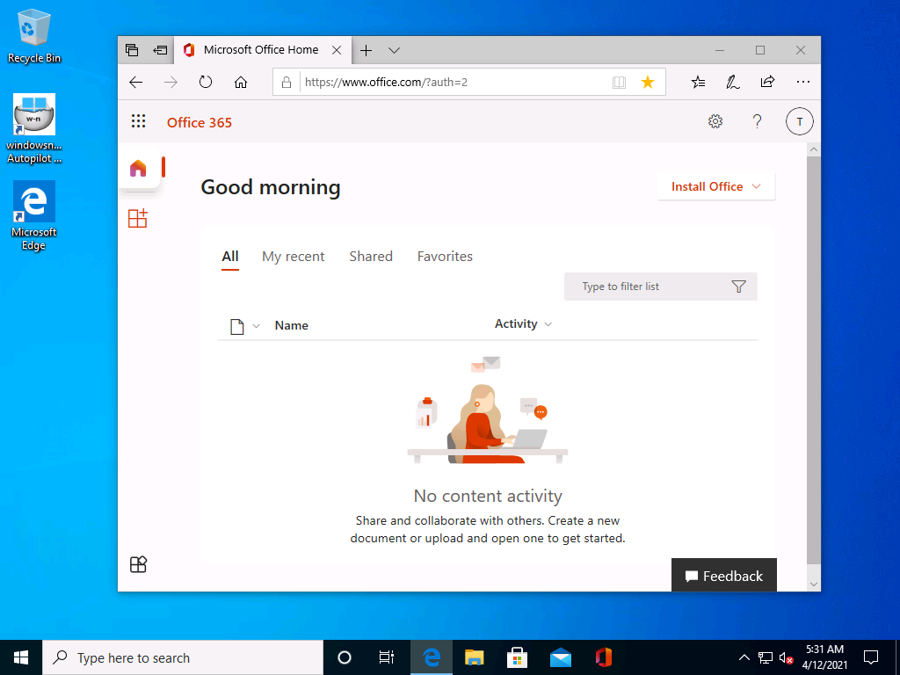
Task: Select the windowsn Autopilot desktop shortcut
Action: [x=34, y=129]
